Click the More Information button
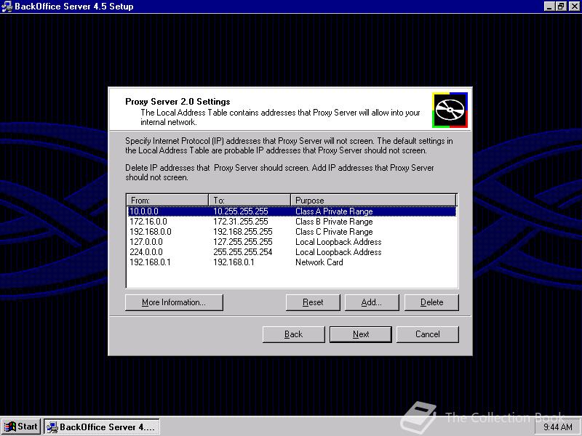 coord(174,302)
